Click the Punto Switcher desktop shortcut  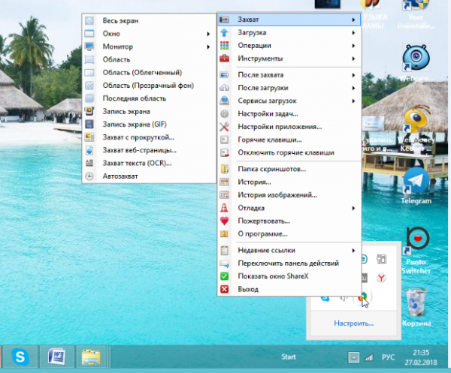click(416, 251)
